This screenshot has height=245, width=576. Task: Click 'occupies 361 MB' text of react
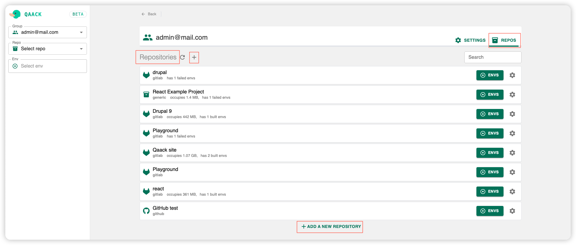181,194
